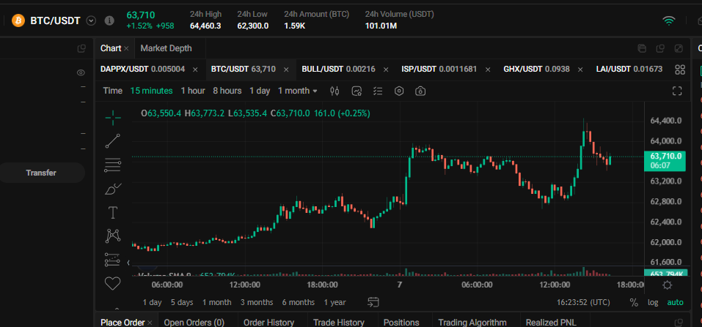Image resolution: width=702 pixels, height=327 pixels.
Task: Set chart range to 3 months
Action: [x=257, y=302]
